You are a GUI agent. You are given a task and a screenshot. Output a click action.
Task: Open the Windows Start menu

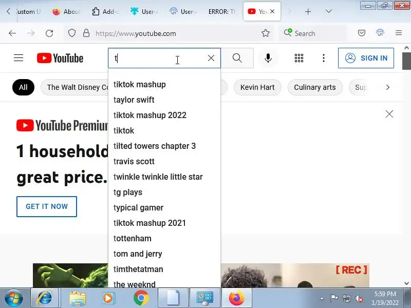point(13,298)
